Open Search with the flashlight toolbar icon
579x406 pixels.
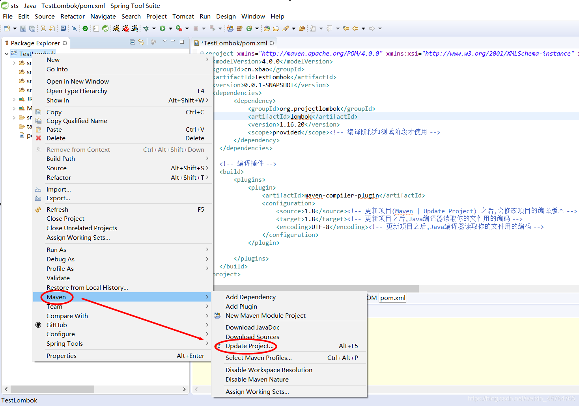pos(74,28)
